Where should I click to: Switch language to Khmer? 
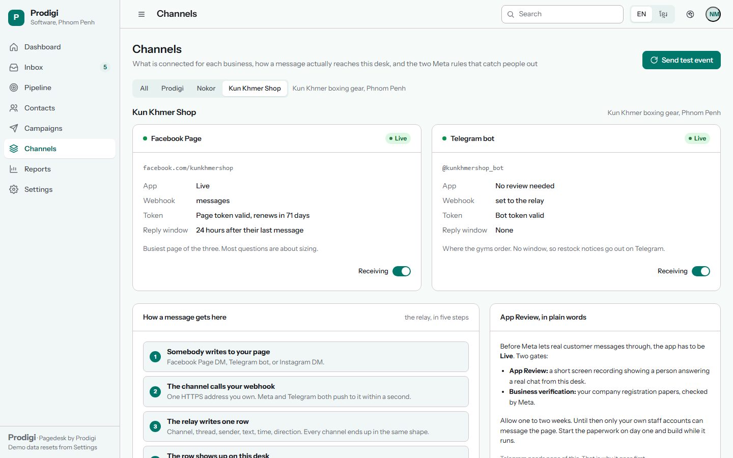[x=663, y=14]
